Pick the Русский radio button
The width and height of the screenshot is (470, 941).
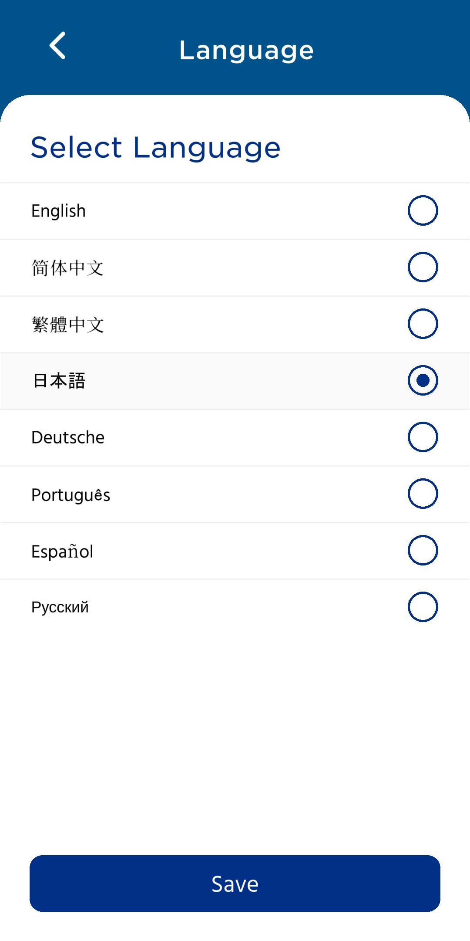423,607
